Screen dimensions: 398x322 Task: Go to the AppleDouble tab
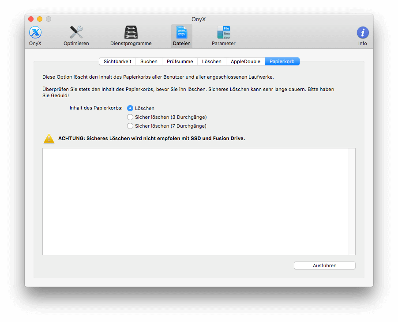coord(245,61)
